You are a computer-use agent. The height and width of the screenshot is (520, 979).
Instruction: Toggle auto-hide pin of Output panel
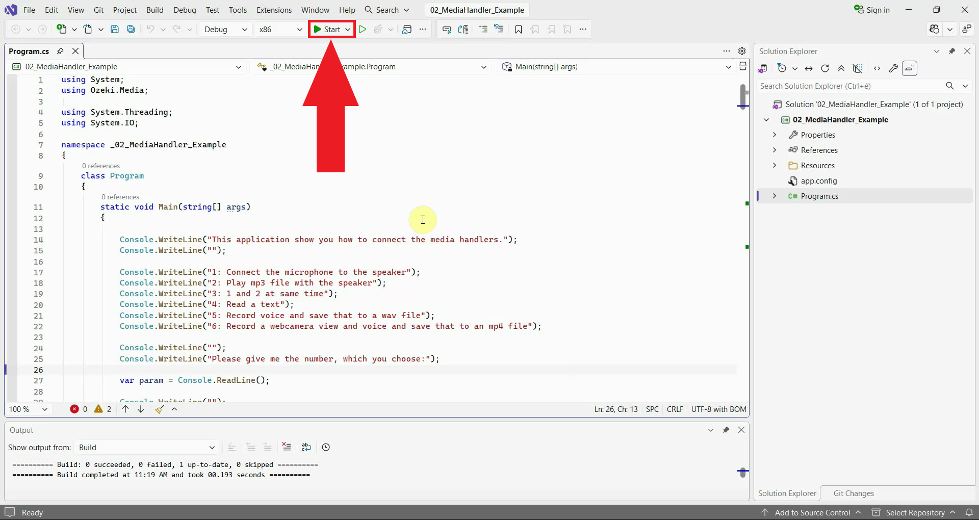click(726, 430)
